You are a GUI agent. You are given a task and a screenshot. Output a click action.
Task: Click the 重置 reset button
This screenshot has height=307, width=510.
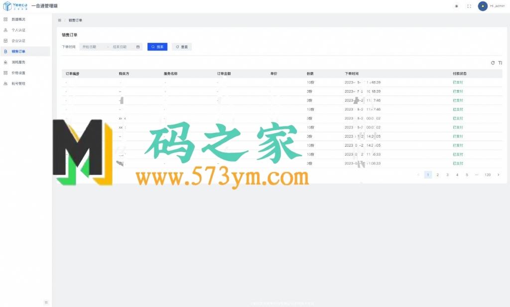pyautogui.click(x=182, y=47)
